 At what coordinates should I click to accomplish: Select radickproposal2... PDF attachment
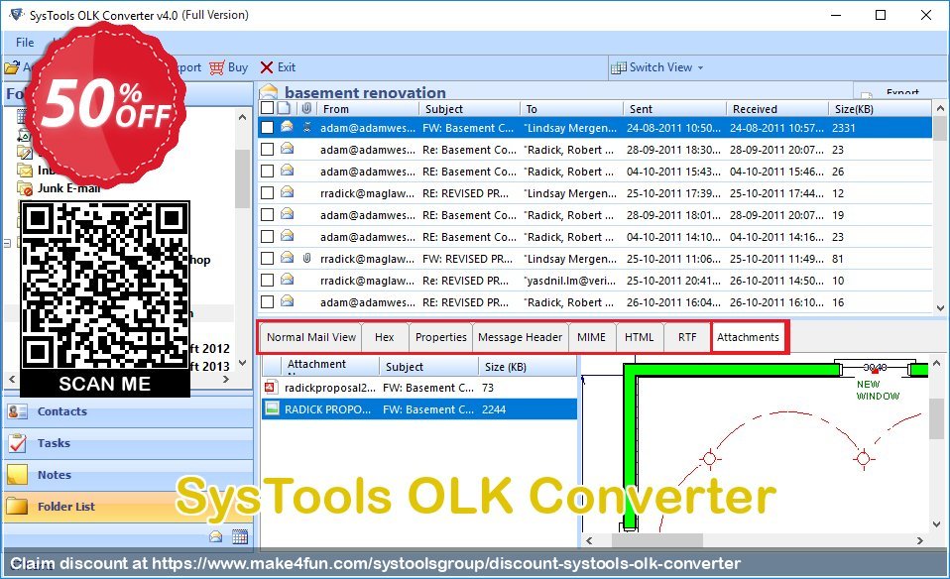(x=419, y=388)
